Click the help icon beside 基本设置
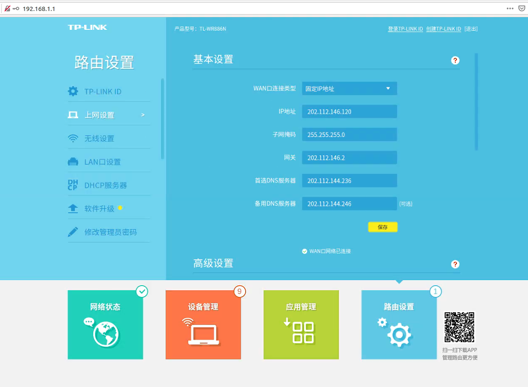 click(x=455, y=60)
